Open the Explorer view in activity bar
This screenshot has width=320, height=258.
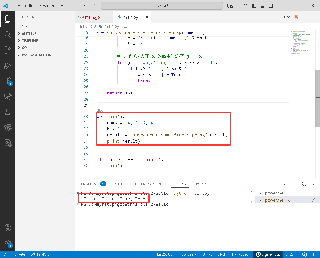pos(7,19)
